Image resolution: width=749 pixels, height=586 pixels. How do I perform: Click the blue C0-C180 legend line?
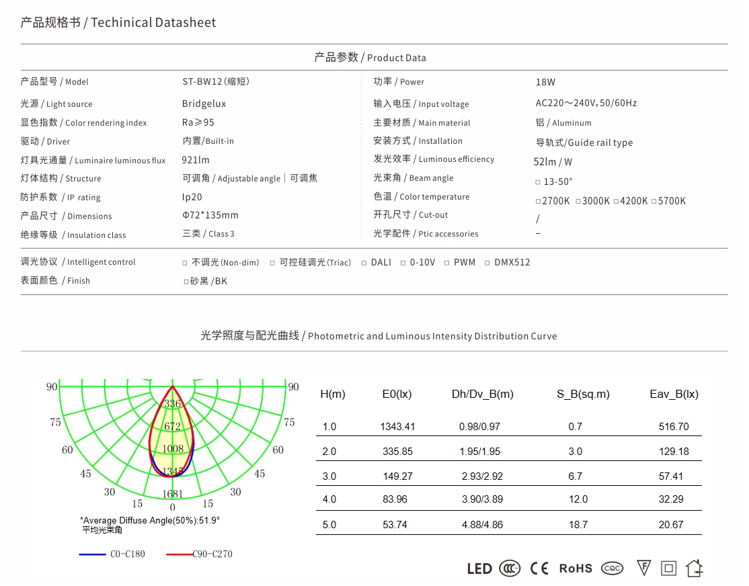[x=92, y=554]
